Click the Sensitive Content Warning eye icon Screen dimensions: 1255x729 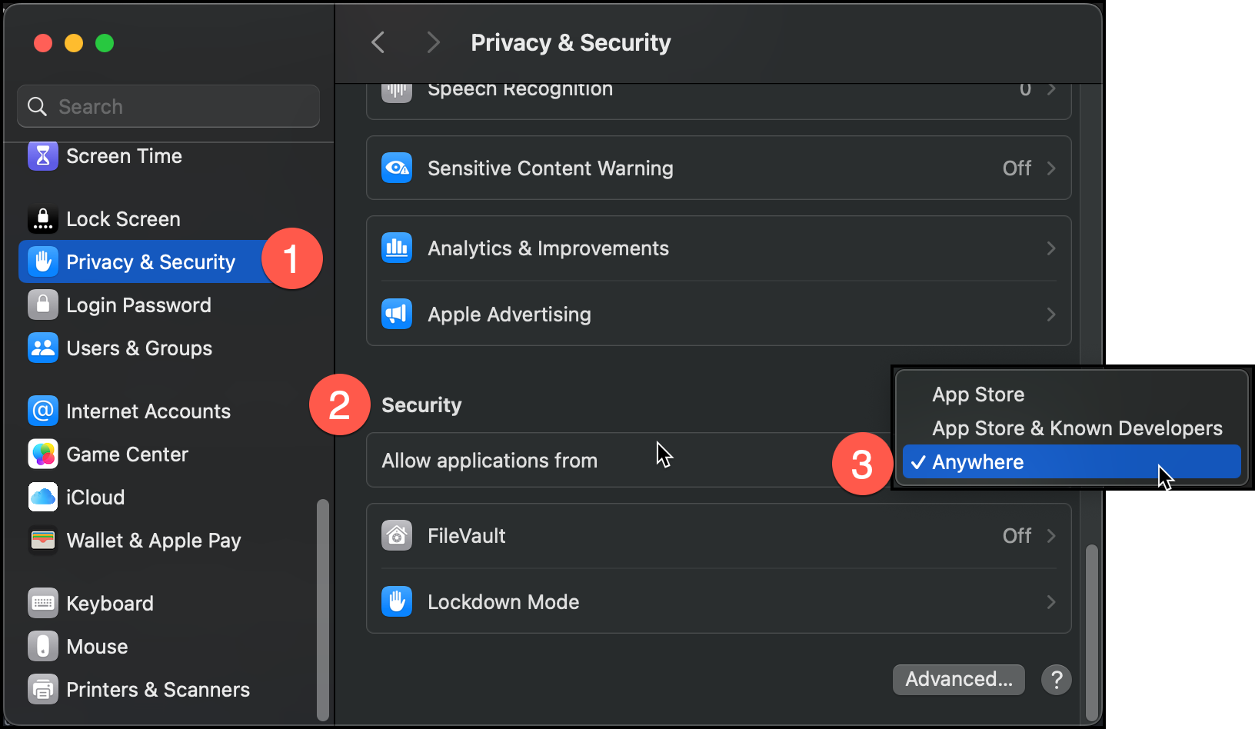397,168
